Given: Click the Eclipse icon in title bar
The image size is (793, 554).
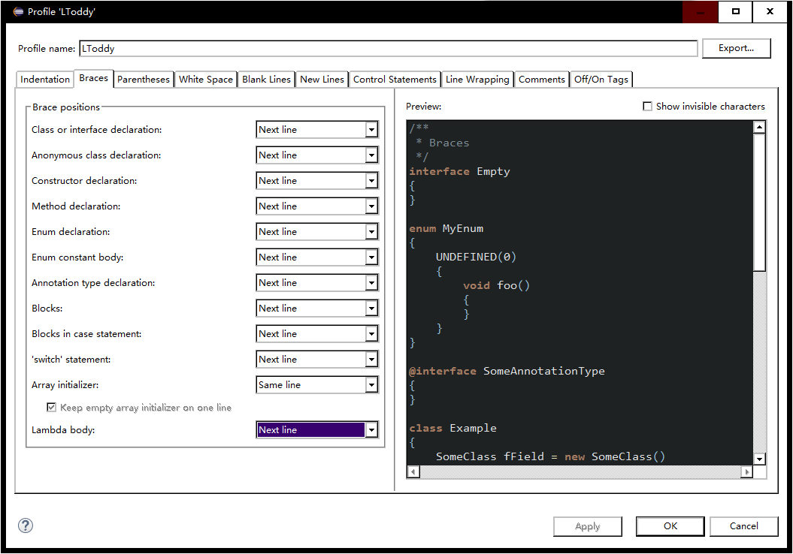Looking at the screenshot, I should point(18,11).
